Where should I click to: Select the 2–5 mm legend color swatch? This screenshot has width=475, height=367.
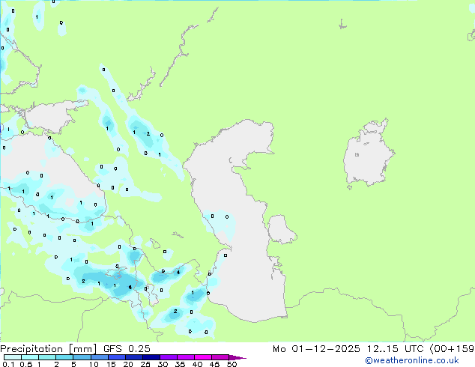pos(65,357)
